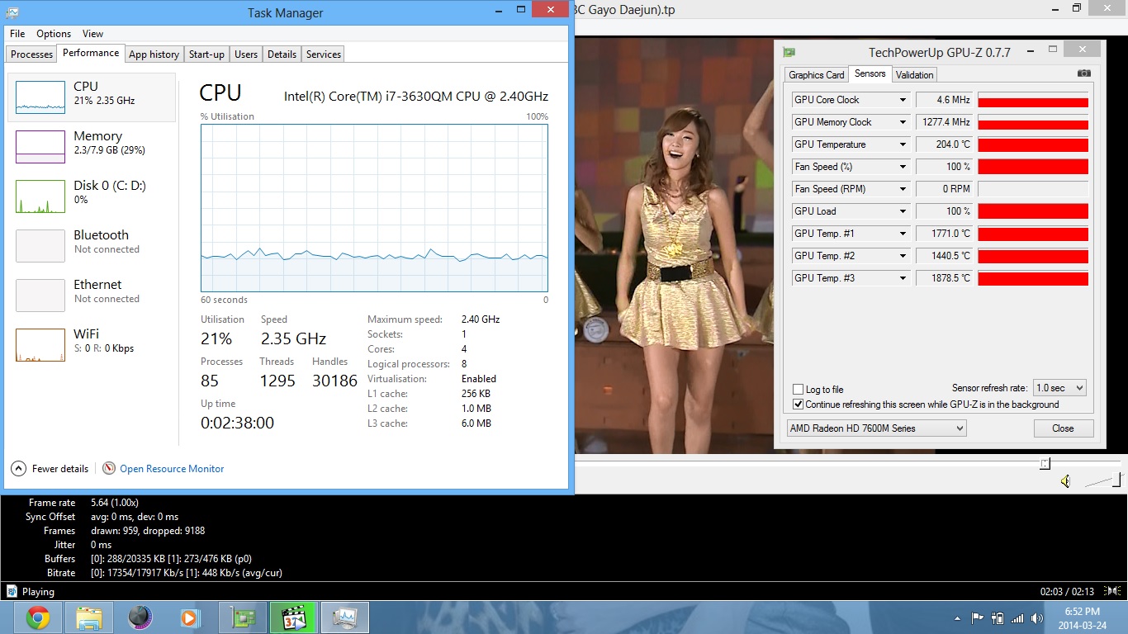
Task: Open the Options menu in Task Manager
Action: coord(54,34)
